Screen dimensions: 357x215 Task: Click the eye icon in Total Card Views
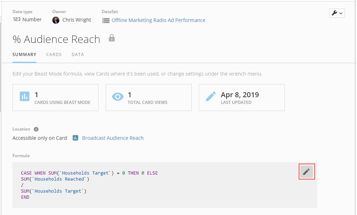[x=118, y=97]
